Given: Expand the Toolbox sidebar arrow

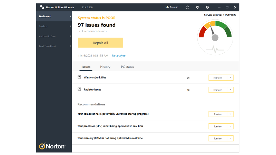Looking at the screenshot, I should (70, 26).
